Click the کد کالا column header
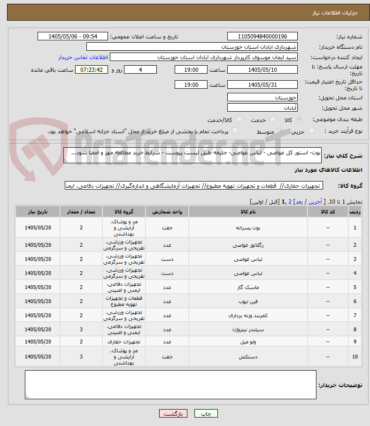Viewport: 370px width, 426px height. [x=328, y=212]
